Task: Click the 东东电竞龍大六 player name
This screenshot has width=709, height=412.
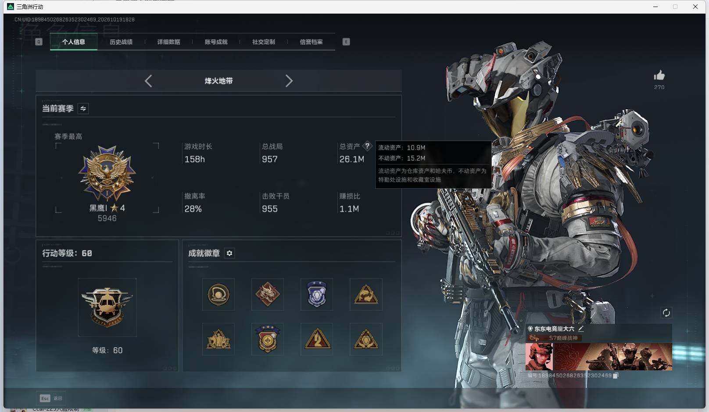Action: (554, 329)
